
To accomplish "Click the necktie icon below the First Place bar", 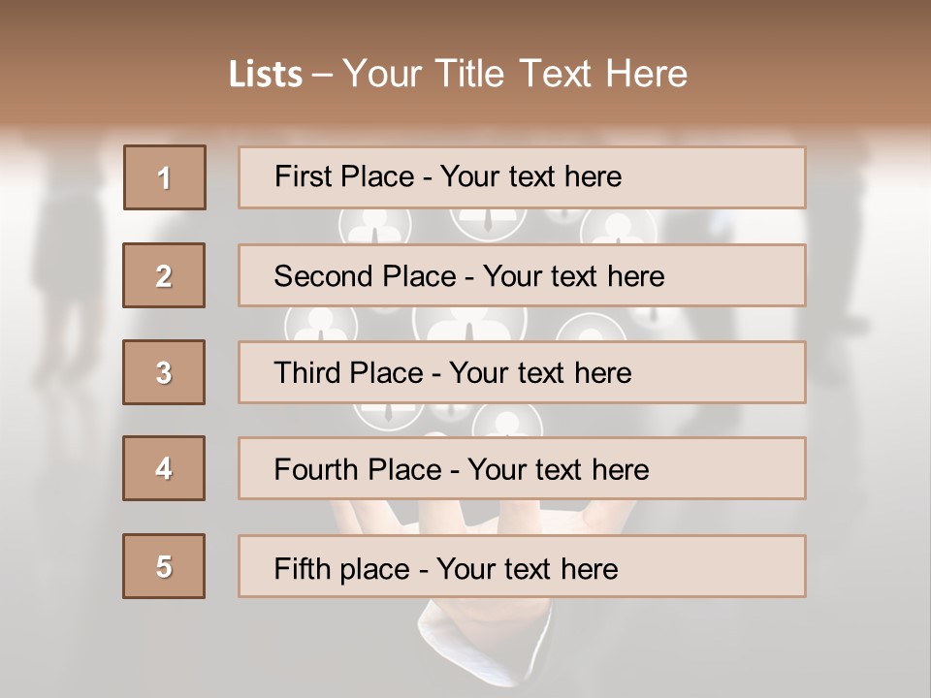I will coord(488,221).
